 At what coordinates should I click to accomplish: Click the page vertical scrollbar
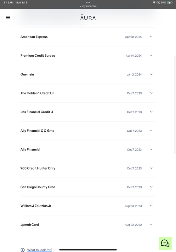[x=175, y=105]
